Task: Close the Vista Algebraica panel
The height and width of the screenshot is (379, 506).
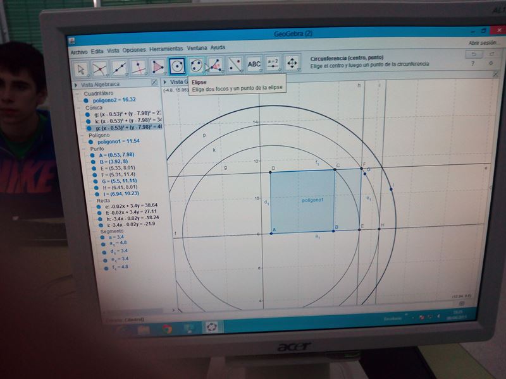Action: click(154, 83)
